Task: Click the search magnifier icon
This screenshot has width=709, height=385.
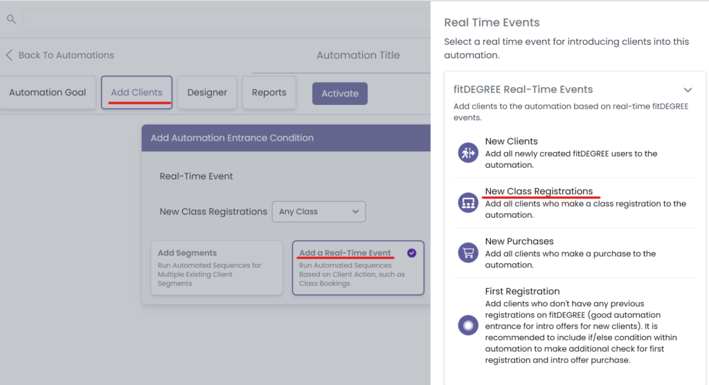Action: point(11,19)
